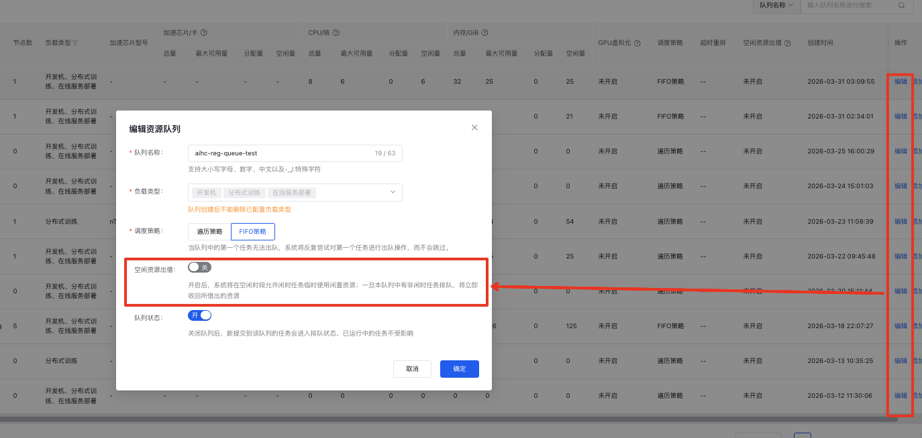
Task: Click the 负载类型 column filter icon
Action: (x=75, y=43)
